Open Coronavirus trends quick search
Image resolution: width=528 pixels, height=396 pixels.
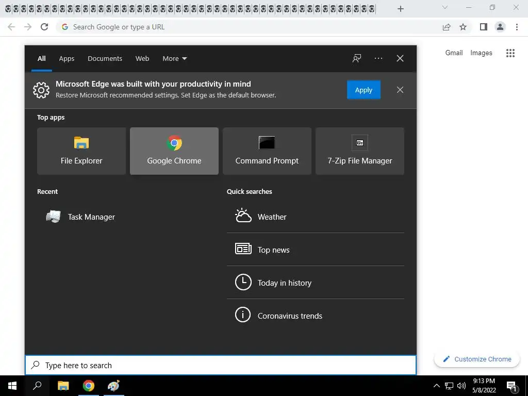(x=316, y=316)
